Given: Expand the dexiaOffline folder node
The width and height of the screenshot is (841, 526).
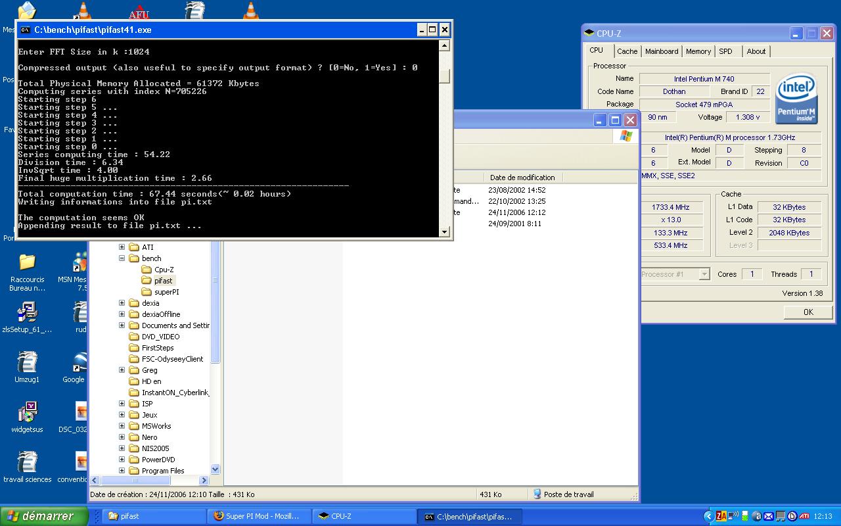Looking at the screenshot, I should click(x=122, y=314).
